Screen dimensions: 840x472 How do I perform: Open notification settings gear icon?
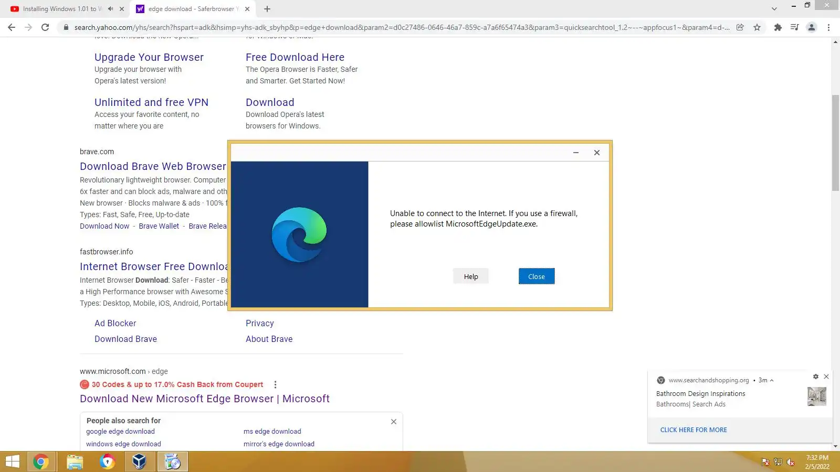click(x=816, y=377)
